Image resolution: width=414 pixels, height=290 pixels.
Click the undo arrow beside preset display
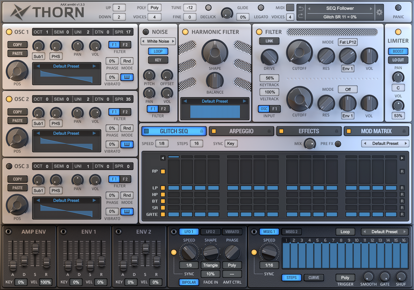coord(301,9)
